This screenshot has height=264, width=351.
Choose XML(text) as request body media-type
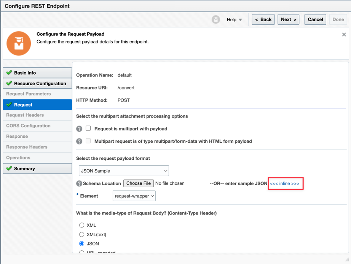pyautogui.click(x=81, y=234)
